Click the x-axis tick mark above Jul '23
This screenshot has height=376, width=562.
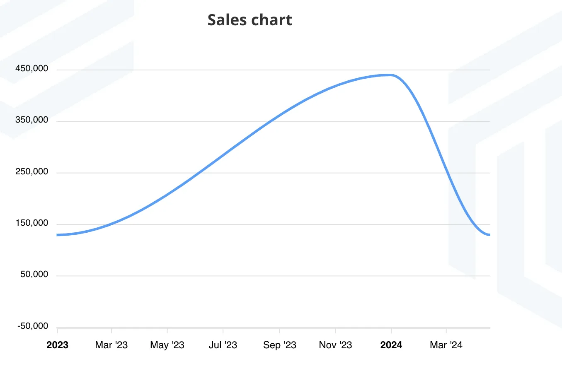[x=223, y=330]
